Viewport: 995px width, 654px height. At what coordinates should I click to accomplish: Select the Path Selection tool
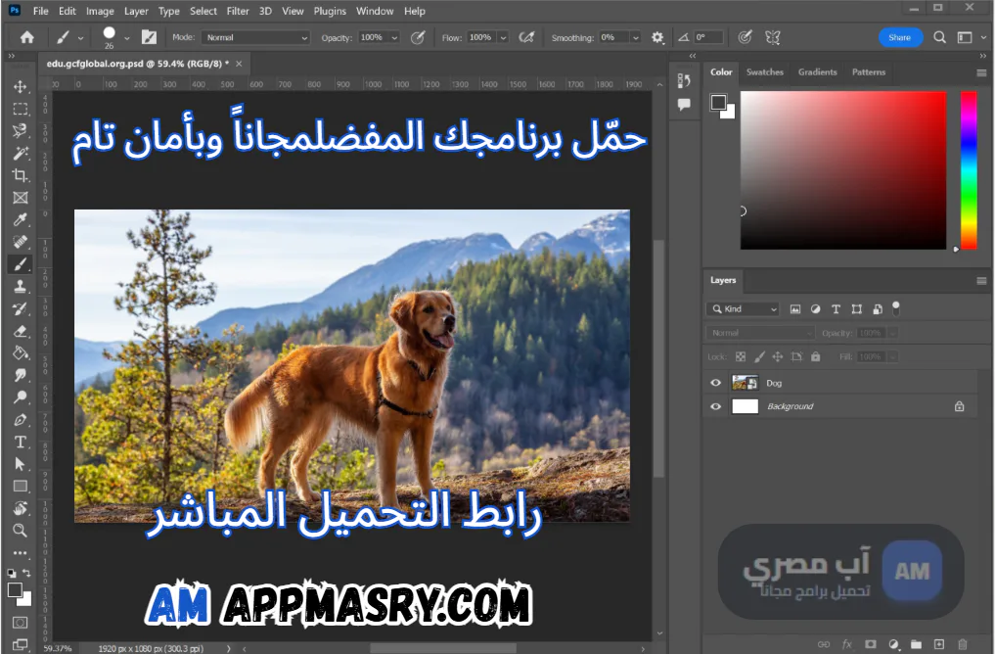21,464
